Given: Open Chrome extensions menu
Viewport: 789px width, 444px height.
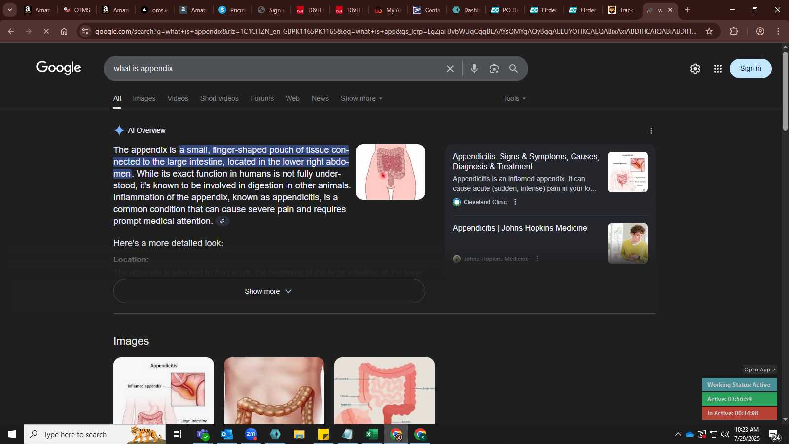Looking at the screenshot, I should (734, 31).
